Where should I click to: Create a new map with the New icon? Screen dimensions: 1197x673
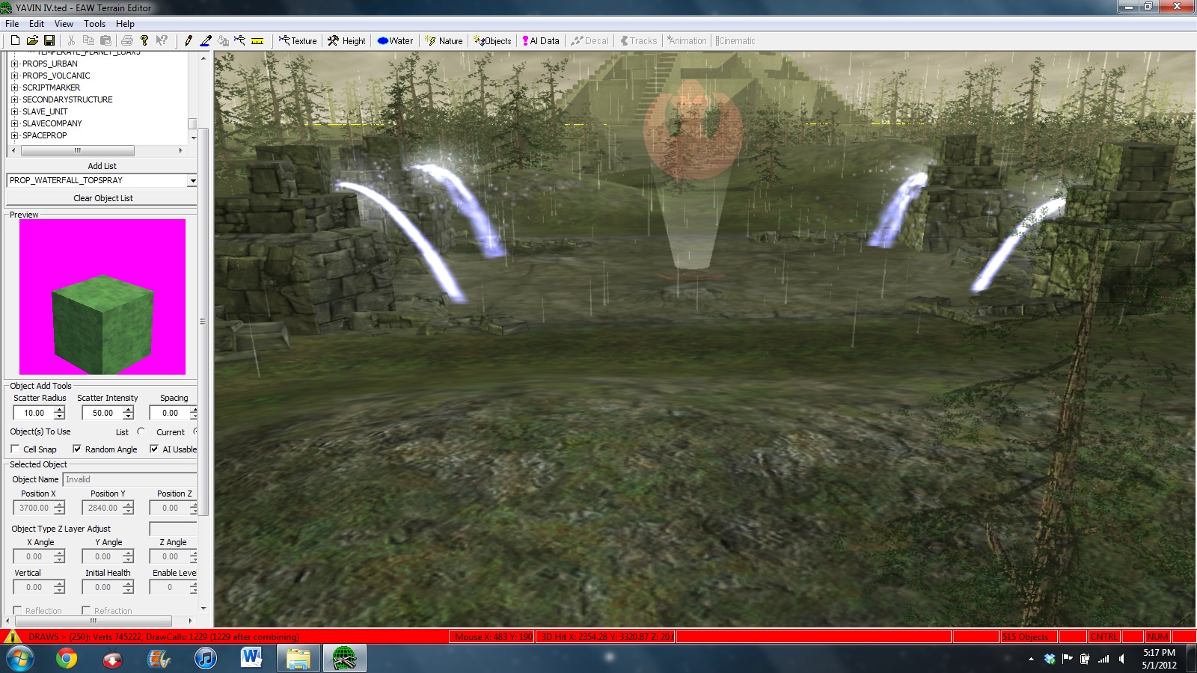tap(15, 40)
